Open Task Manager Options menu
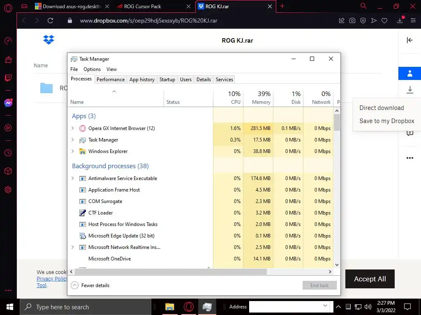The width and height of the screenshot is (421, 315). [x=92, y=69]
